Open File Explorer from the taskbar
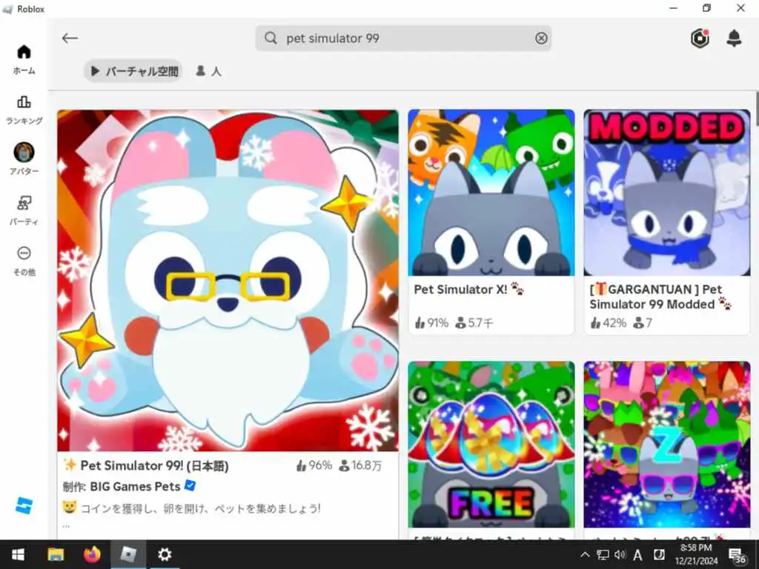This screenshot has width=759, height=569. click(56, 554)
